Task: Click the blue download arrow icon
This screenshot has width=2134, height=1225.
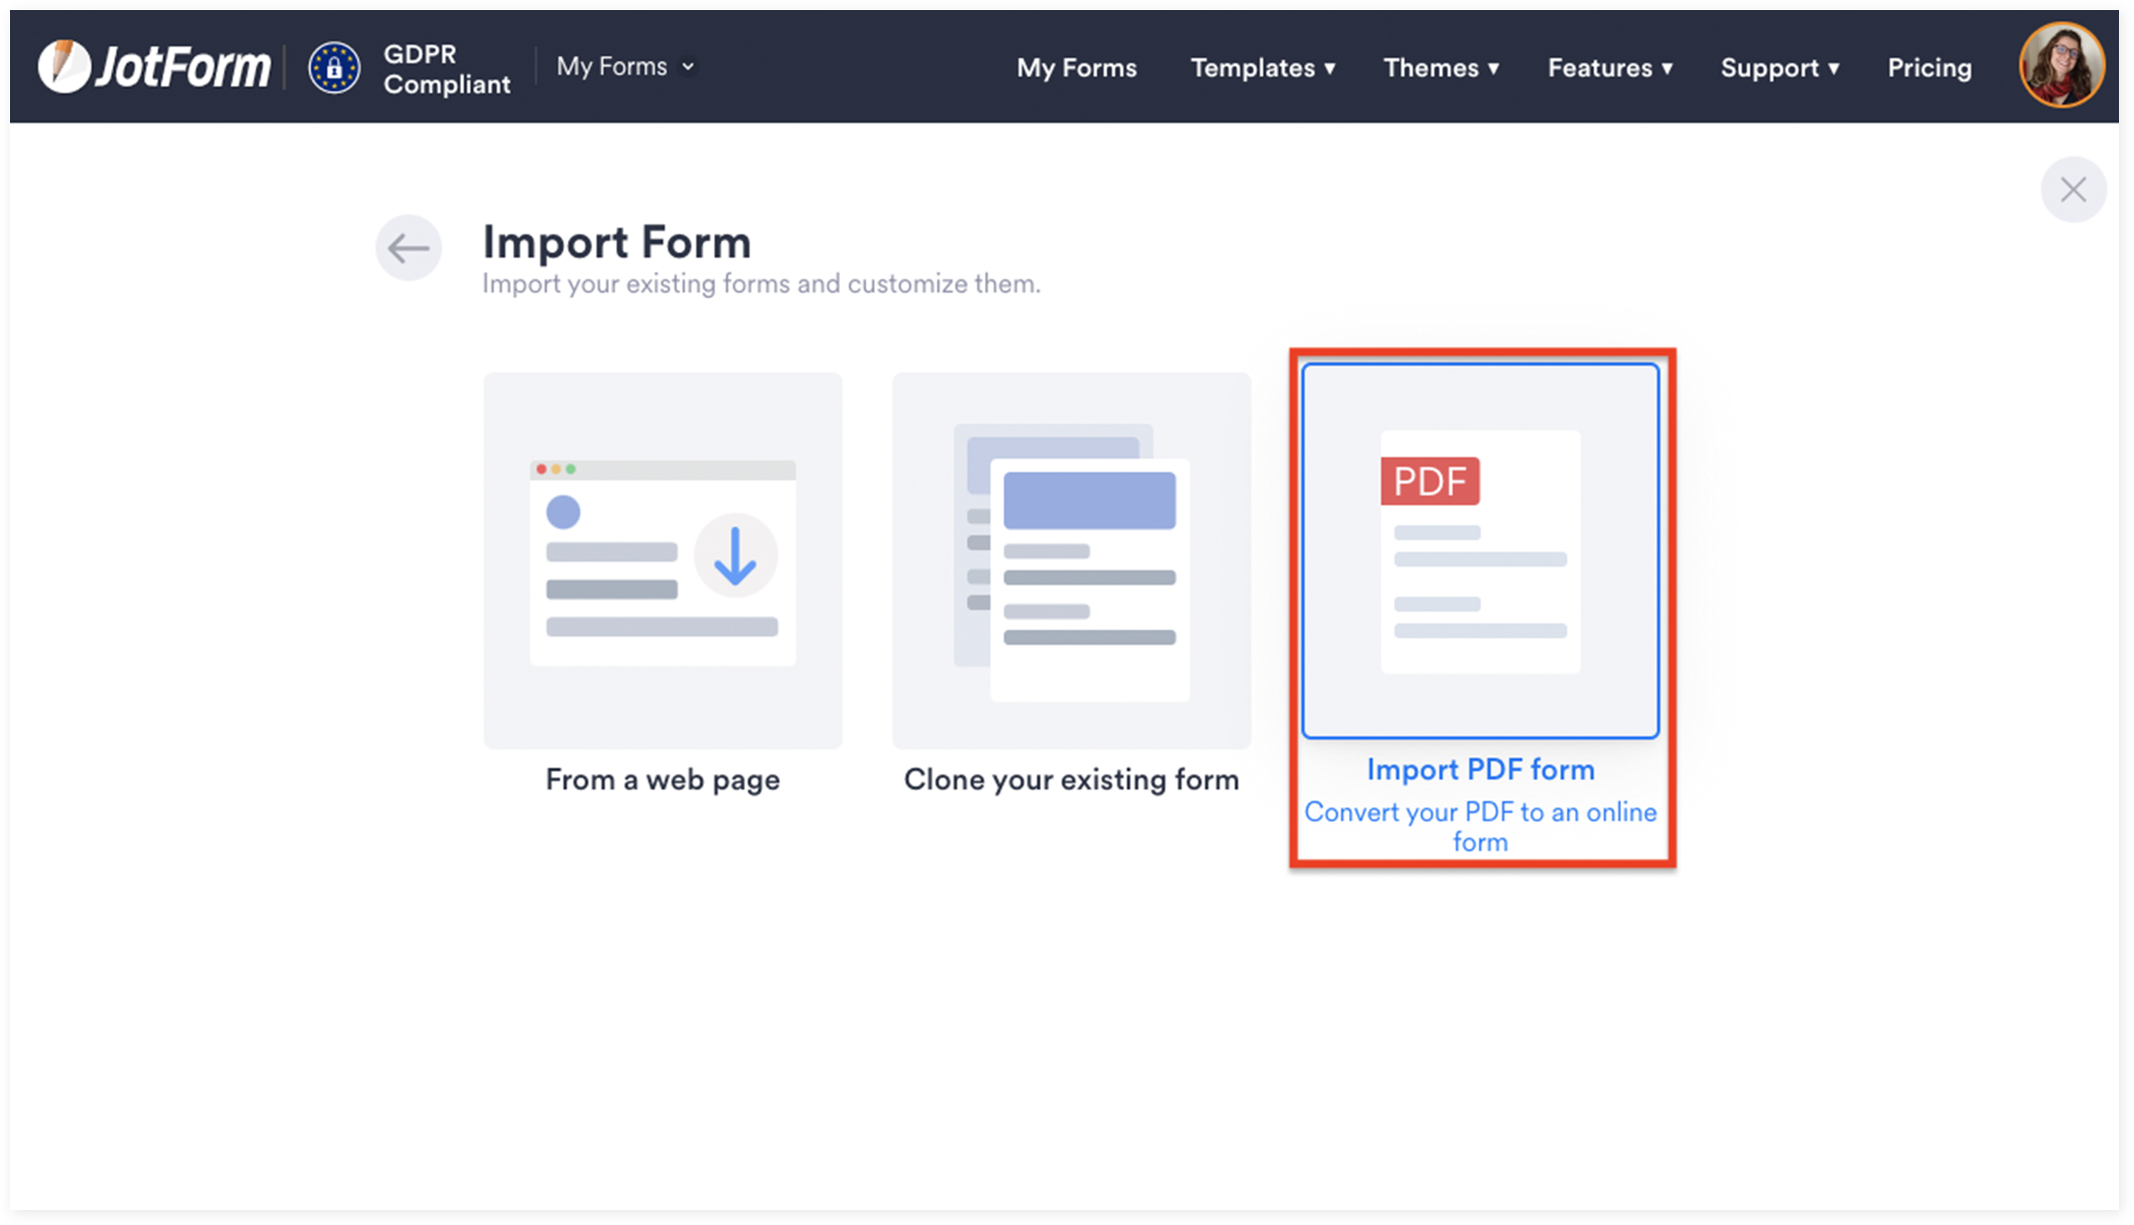Action: tap(735, 555)
